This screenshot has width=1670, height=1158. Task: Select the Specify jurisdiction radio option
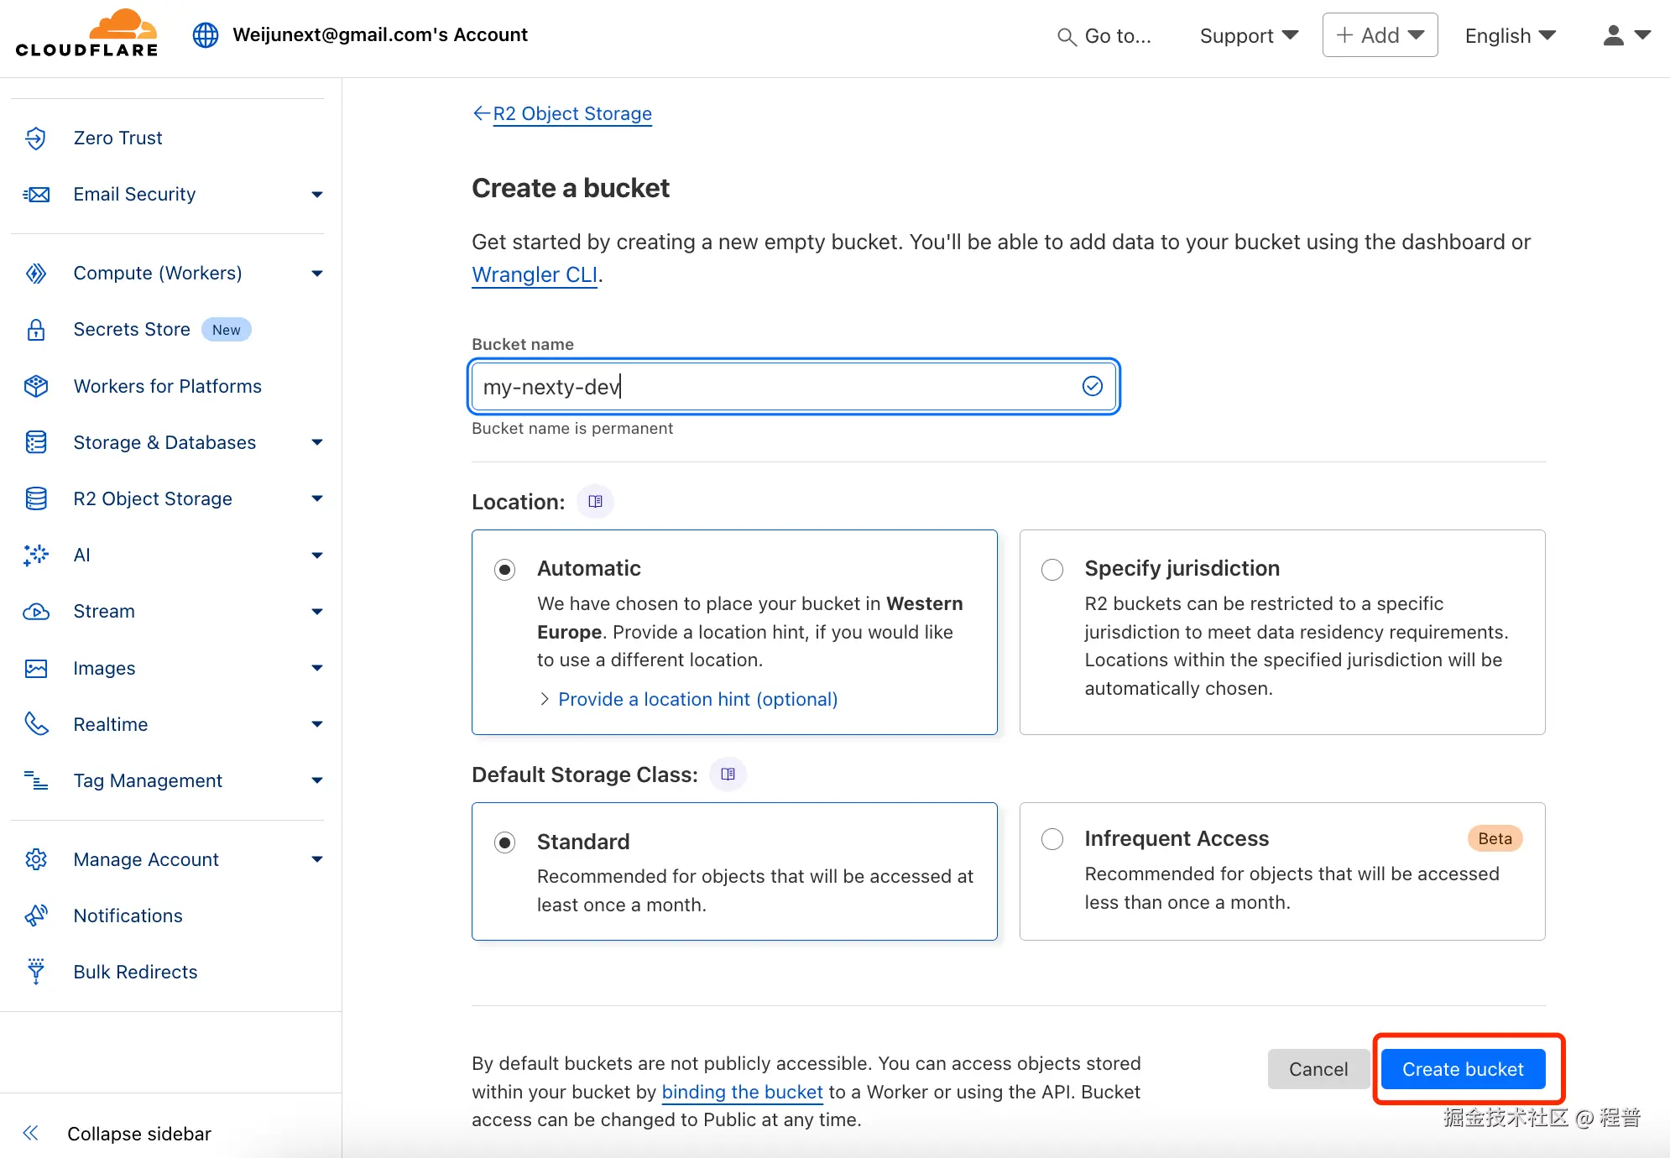(1052, 570)
